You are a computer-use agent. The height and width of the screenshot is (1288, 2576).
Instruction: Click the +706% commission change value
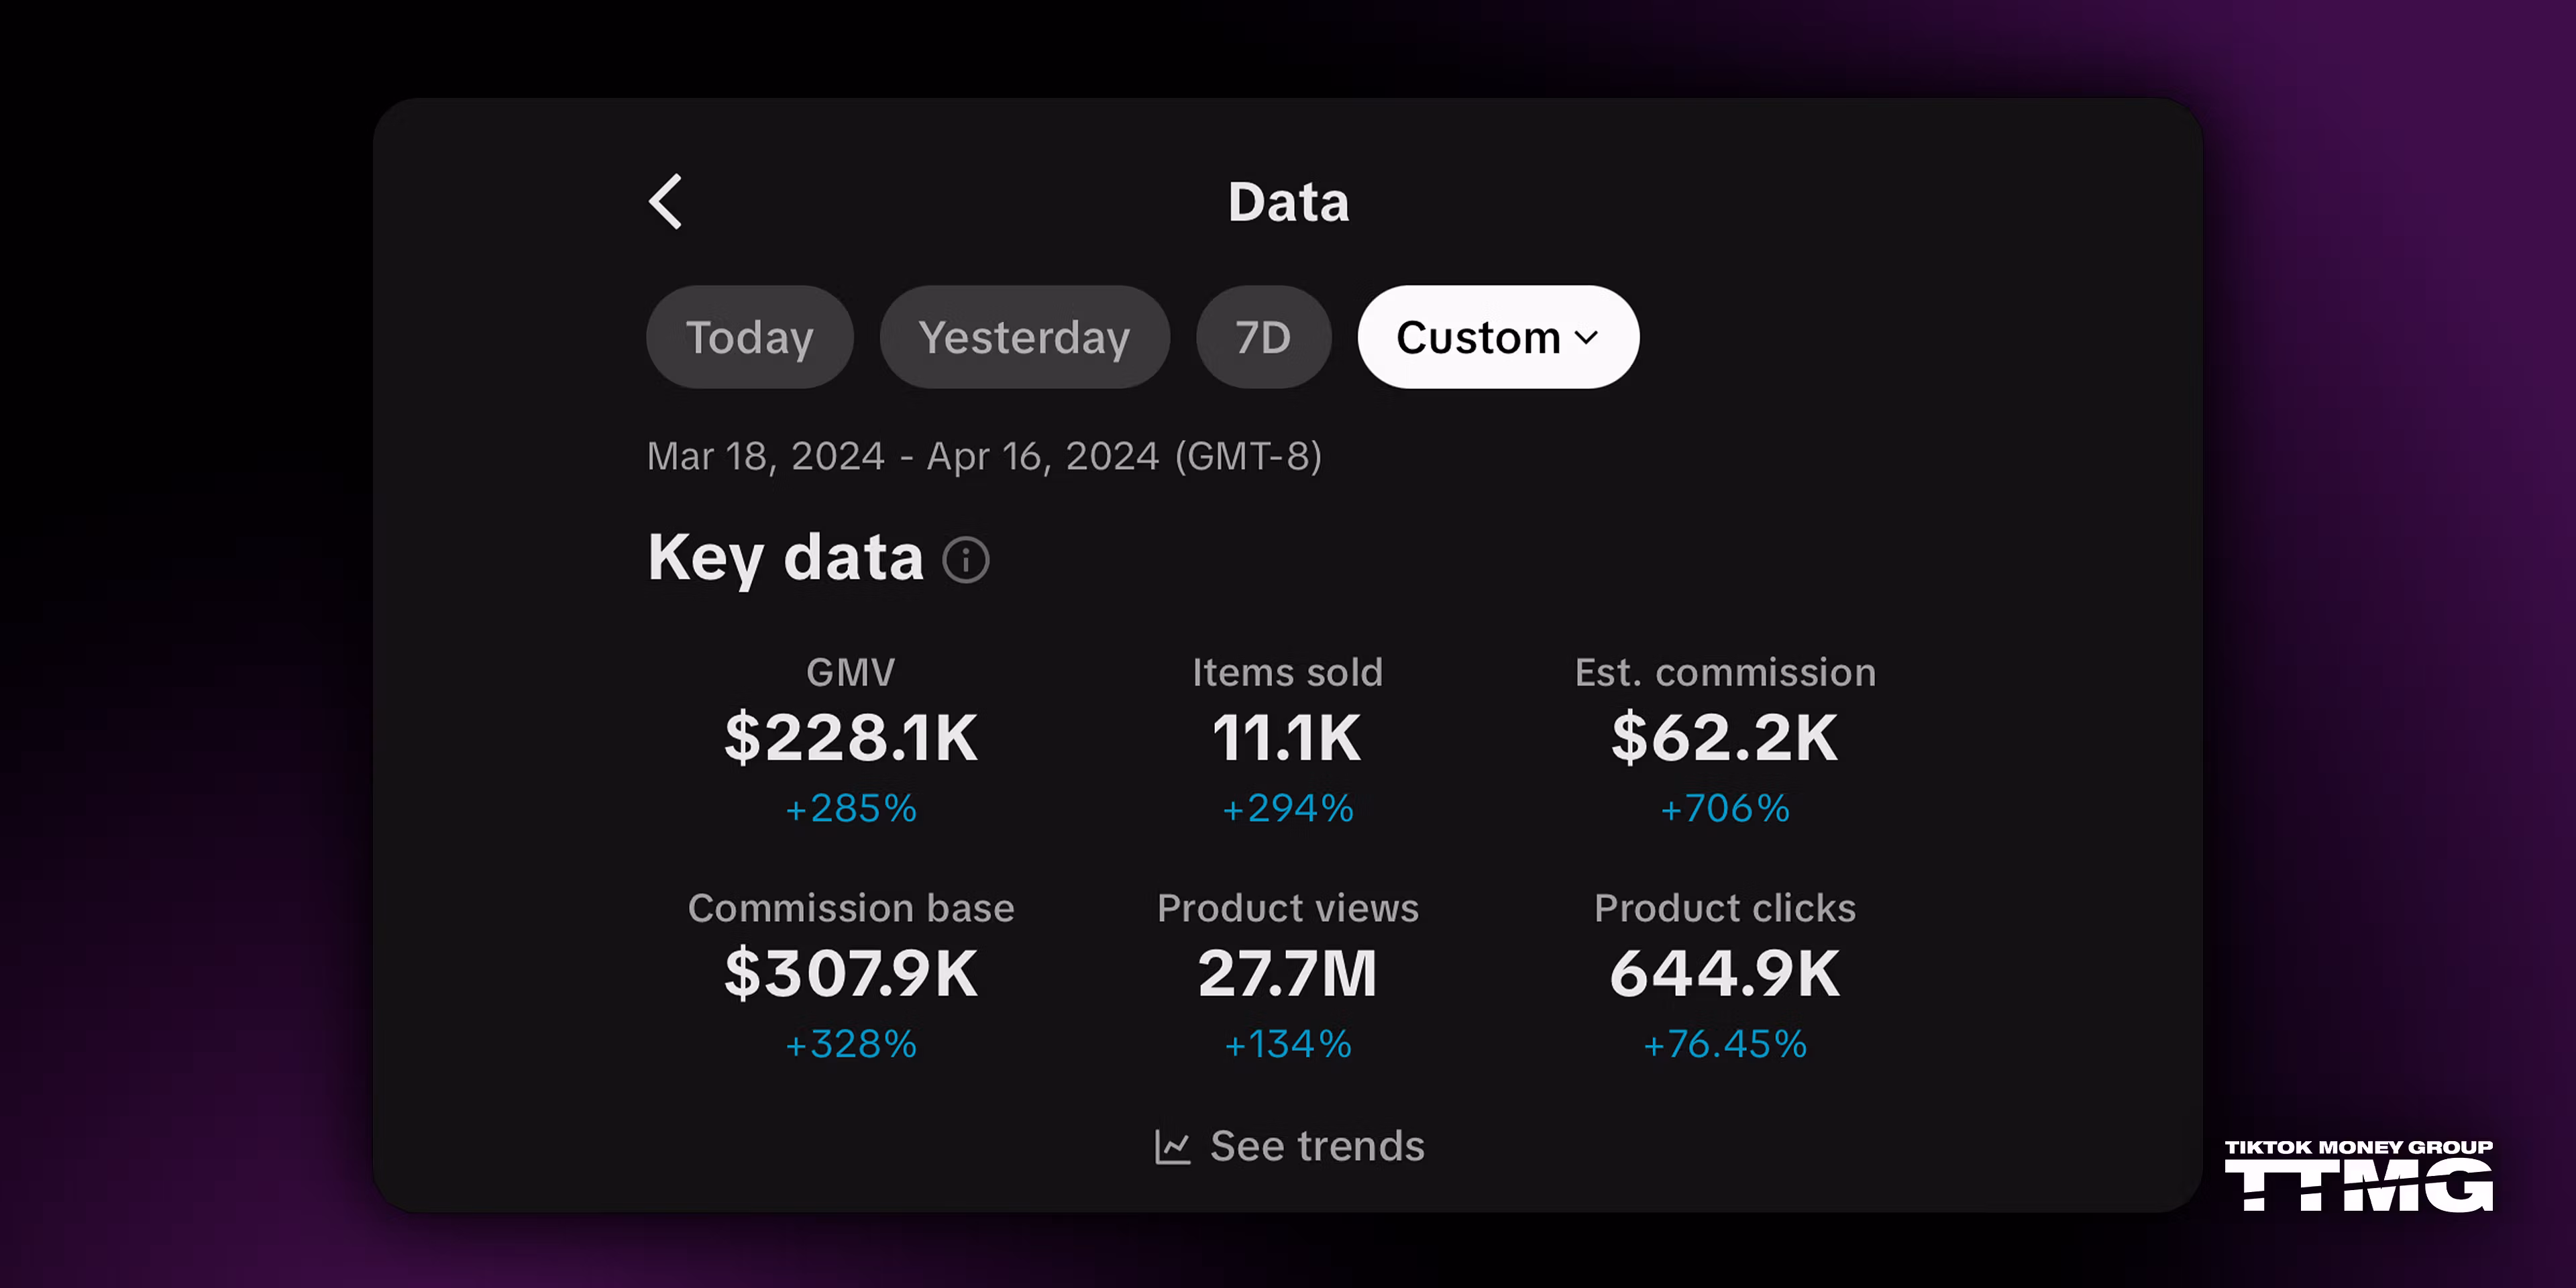coord(1725,809)
